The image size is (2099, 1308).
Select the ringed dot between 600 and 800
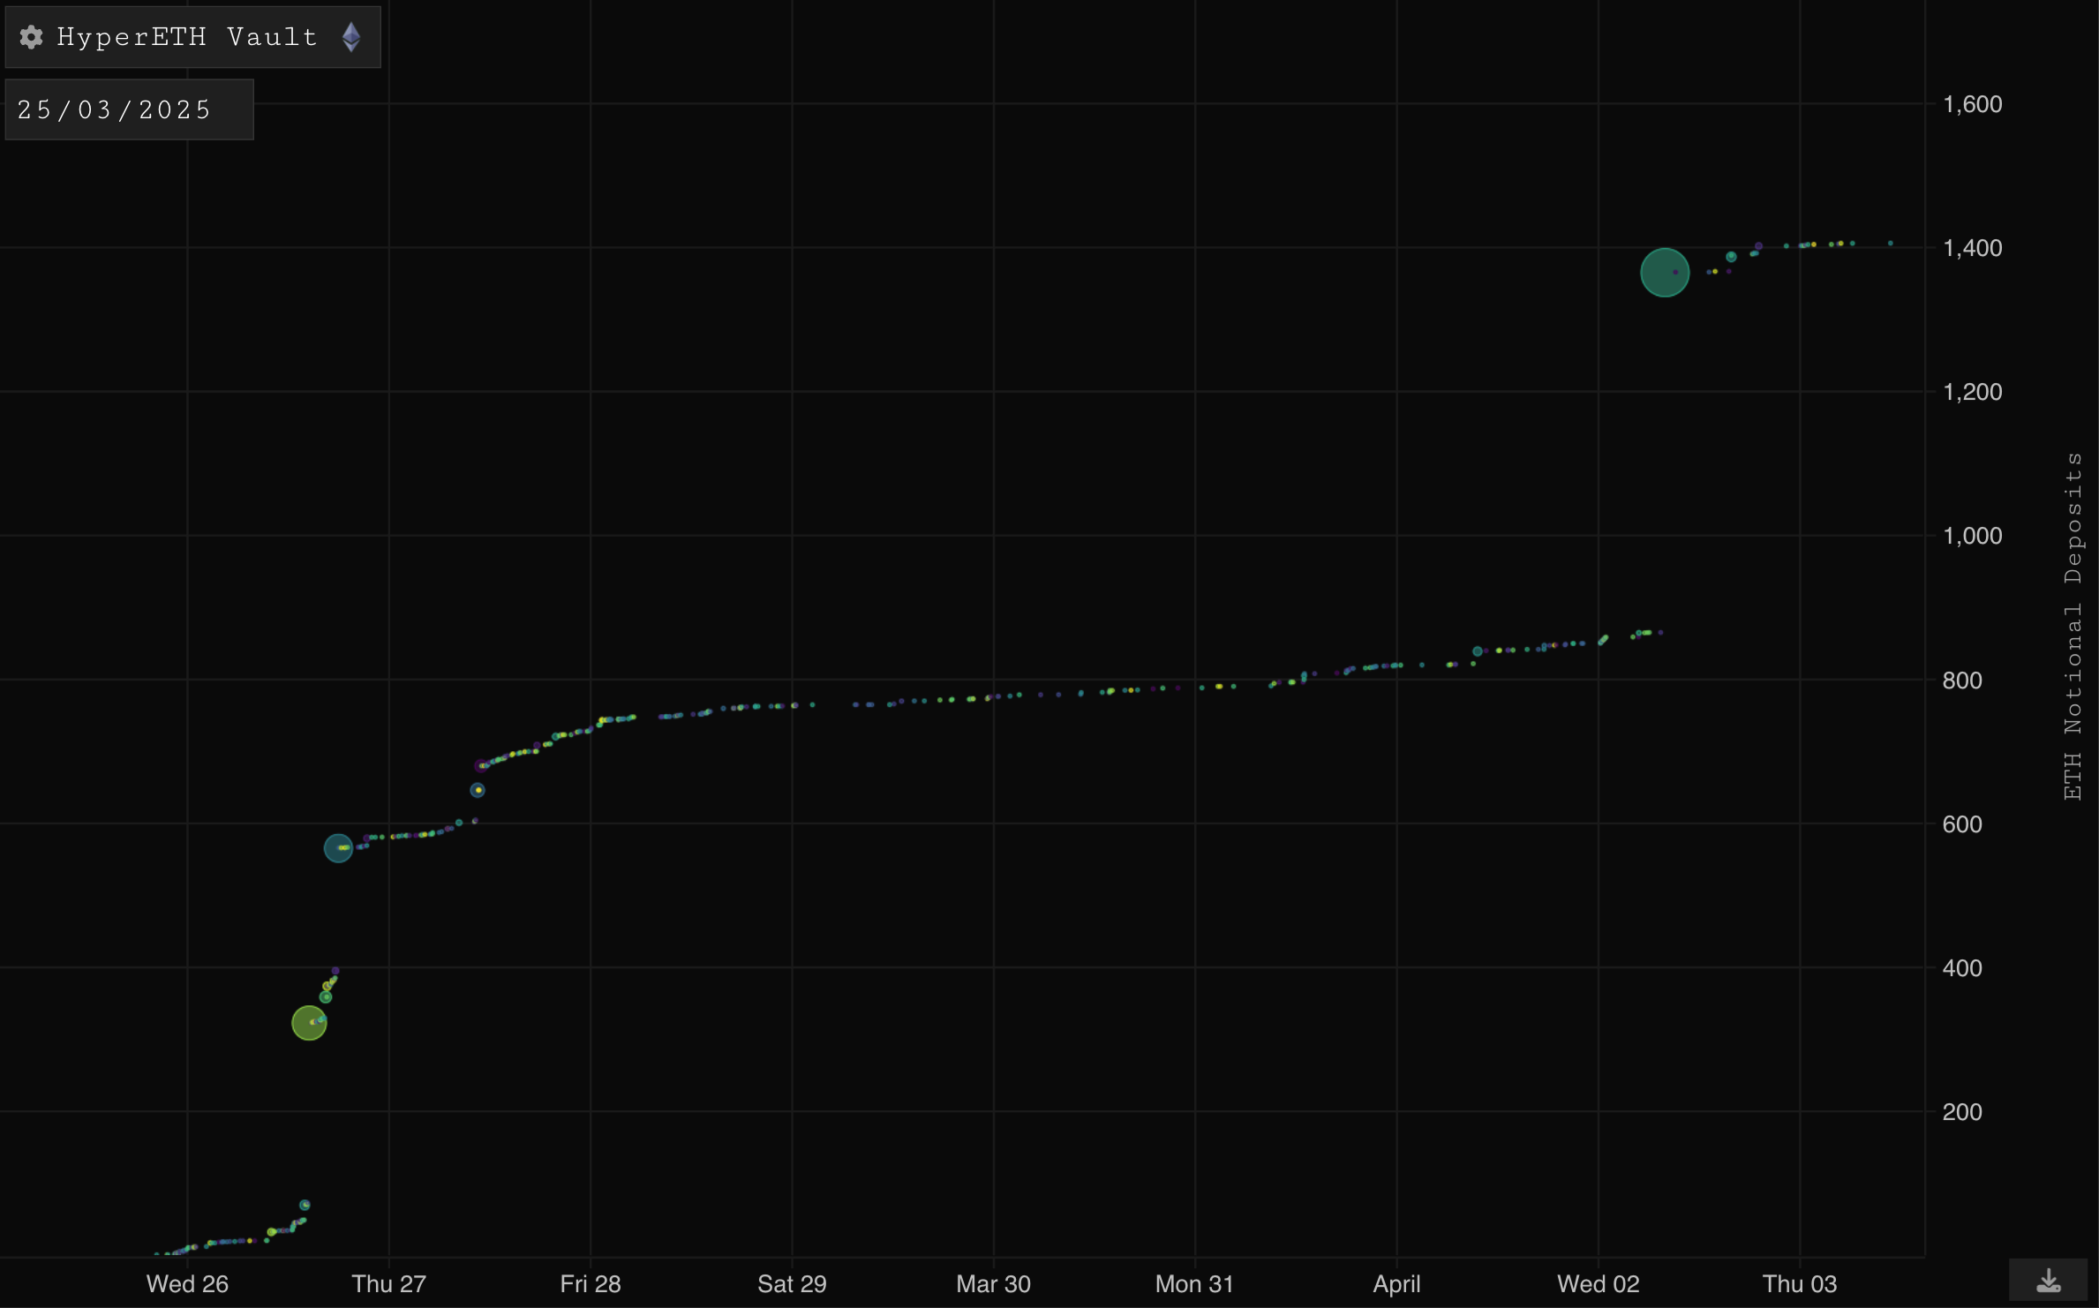[478, 790]
